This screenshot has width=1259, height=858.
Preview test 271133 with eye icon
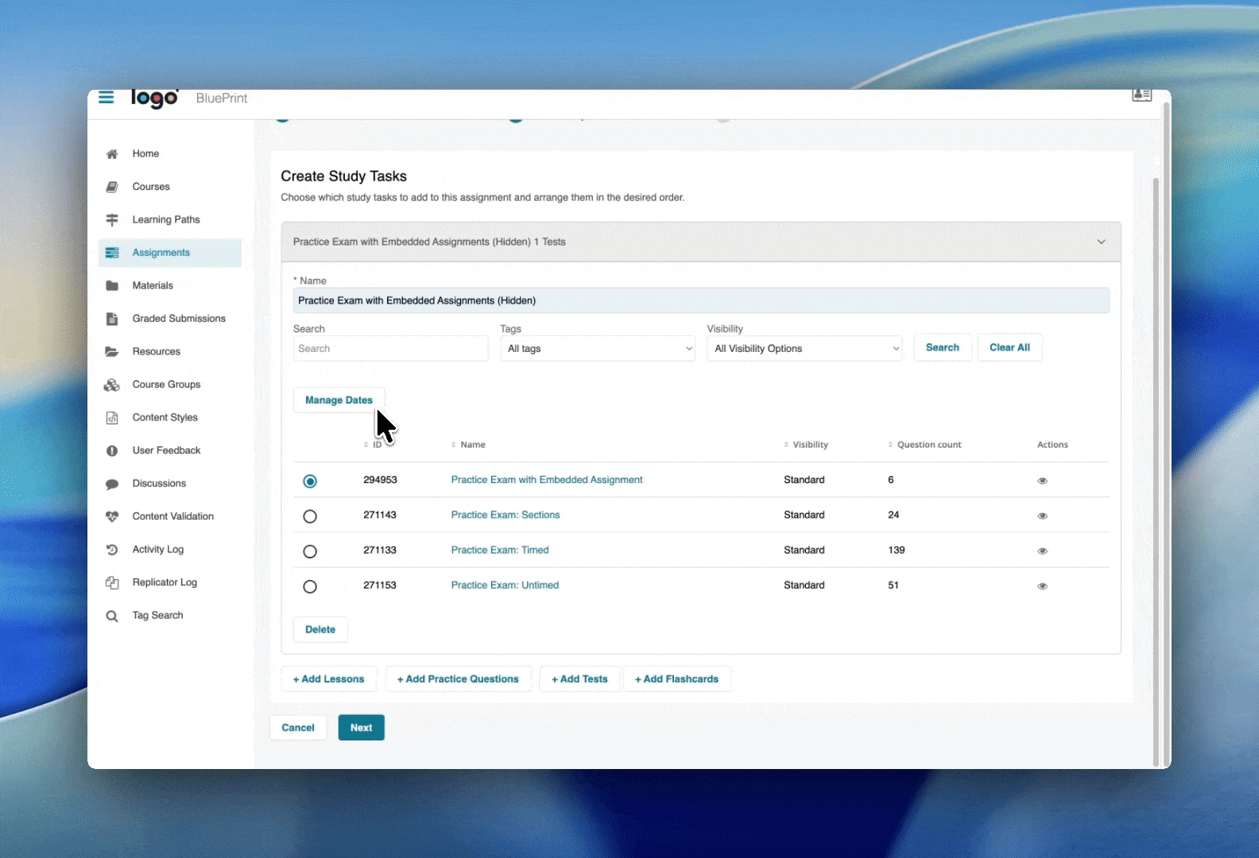[1043, 551]
